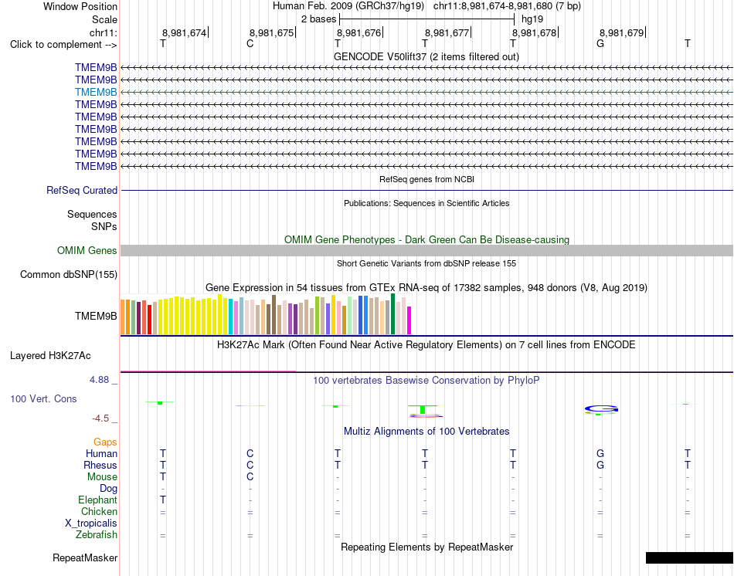
Task: Click the '2 bases' scale bar label
Action: point(318,19)
